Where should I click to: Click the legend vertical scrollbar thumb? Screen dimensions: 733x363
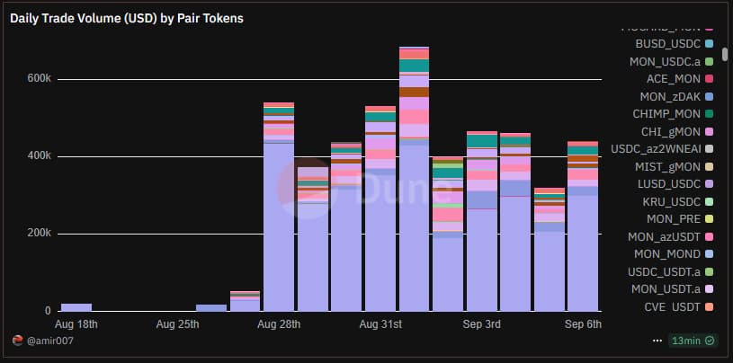tap(725, 54)
